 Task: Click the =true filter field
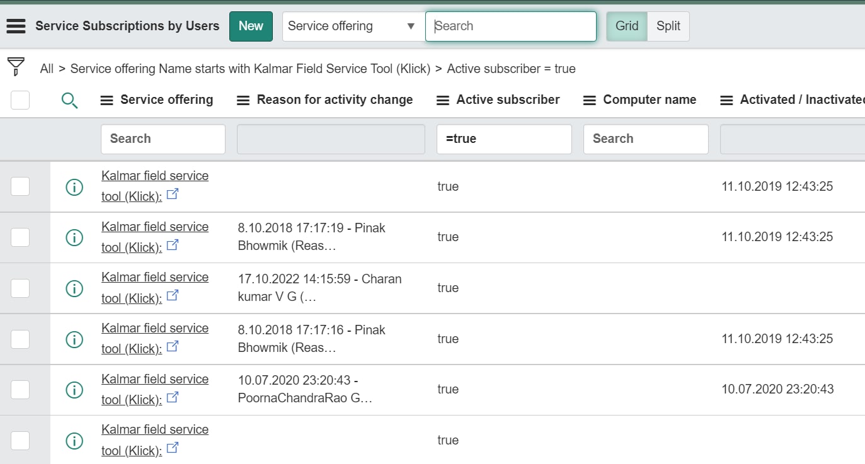504,139
